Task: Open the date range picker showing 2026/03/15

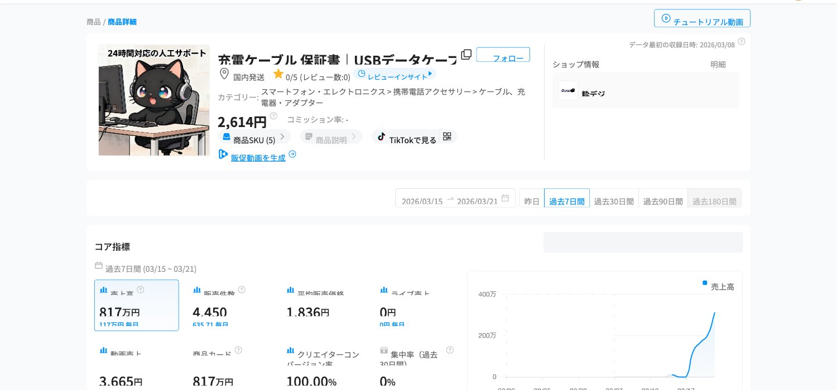Action: [x=422, y=201]
